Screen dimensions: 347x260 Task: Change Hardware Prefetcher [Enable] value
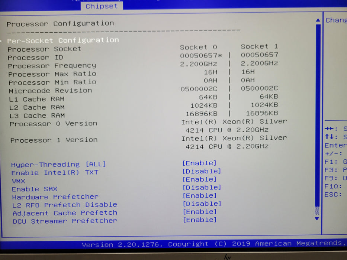tap(200, 196)
